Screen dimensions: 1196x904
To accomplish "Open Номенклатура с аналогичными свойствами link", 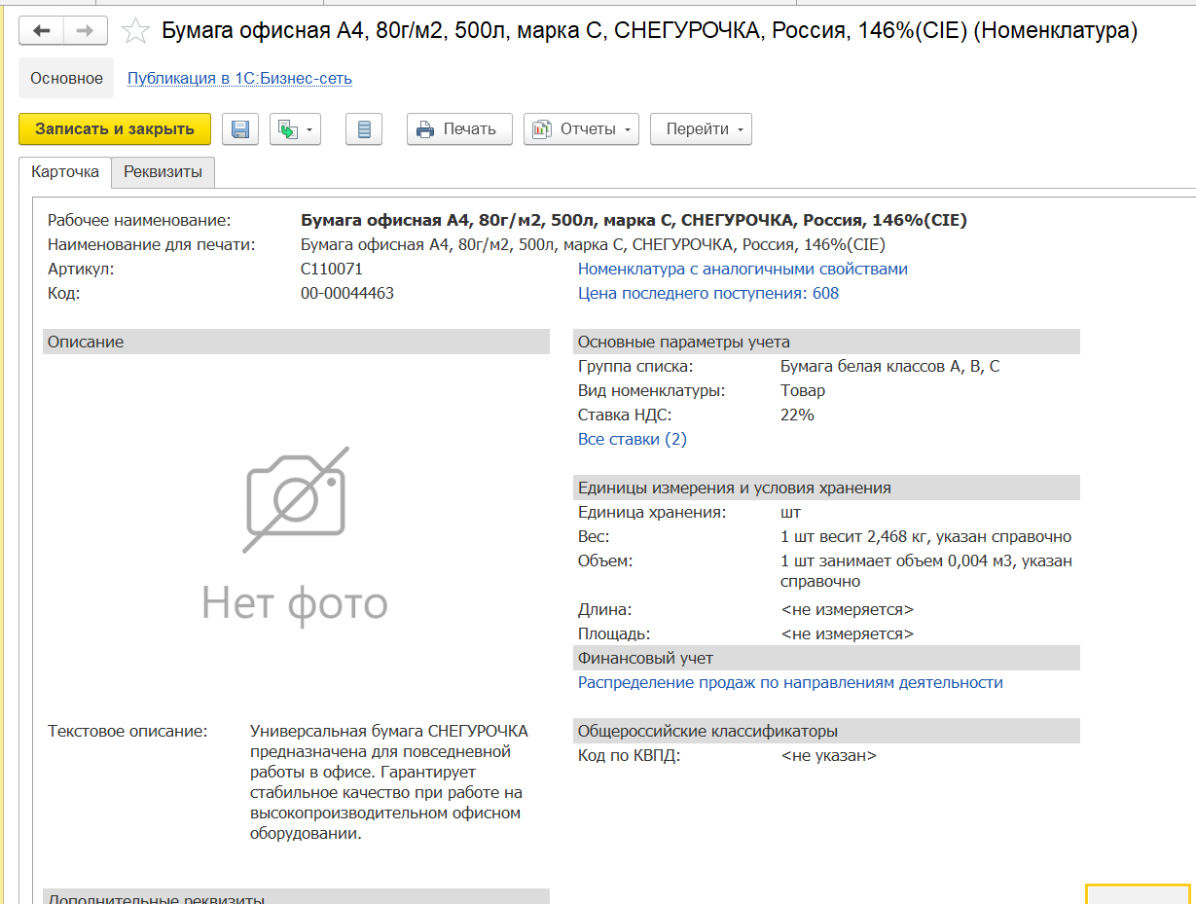I will click(743, 269).
